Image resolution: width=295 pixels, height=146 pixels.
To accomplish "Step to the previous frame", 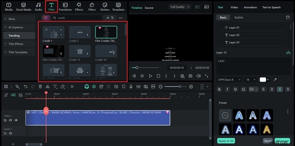I will pyautogui.click(x=134, y=76).
